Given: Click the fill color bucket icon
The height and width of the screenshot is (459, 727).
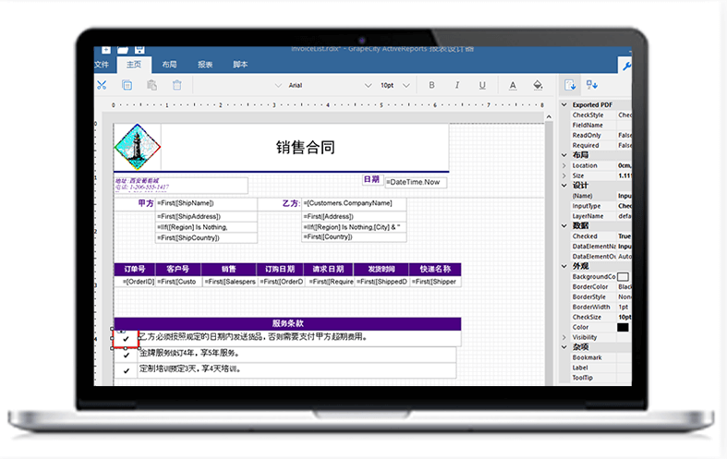Looking at the screenshot, I should (x=538, y=85).
